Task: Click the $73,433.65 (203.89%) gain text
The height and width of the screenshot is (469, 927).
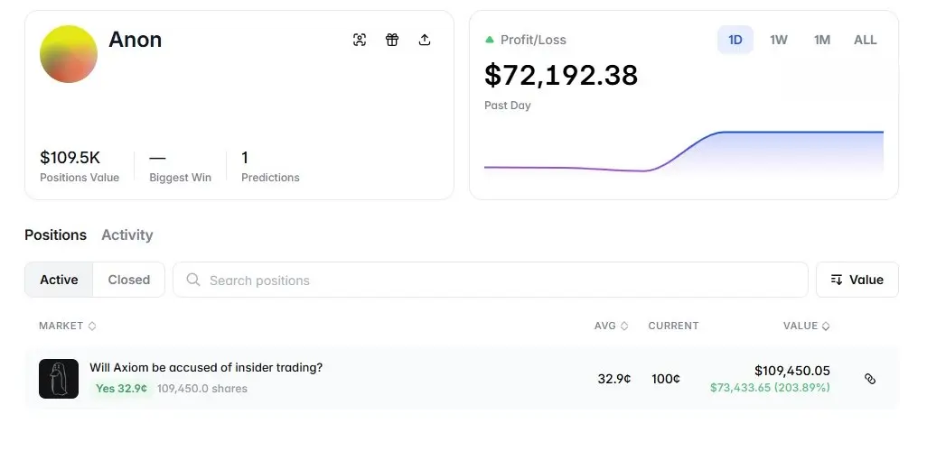Action: [x=770, y=388]
